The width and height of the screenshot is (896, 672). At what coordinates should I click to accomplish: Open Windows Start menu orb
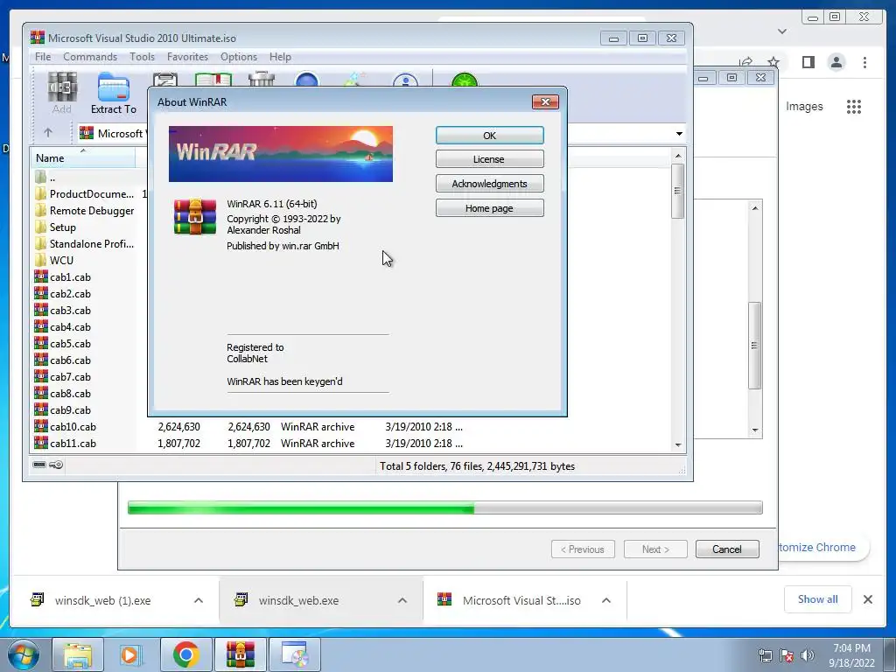pos(23,654)
